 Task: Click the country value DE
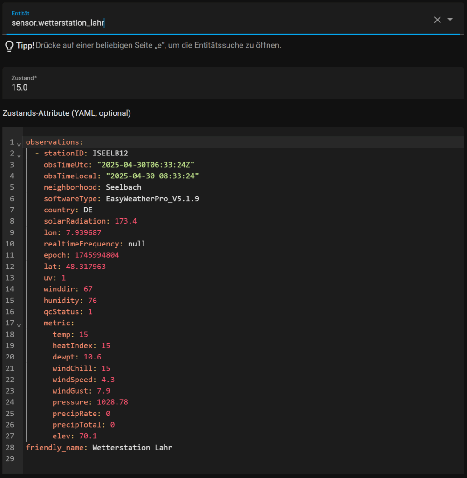(88, 210)
